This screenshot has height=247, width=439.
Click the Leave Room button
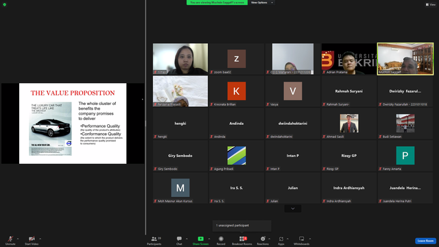point(425,241)
